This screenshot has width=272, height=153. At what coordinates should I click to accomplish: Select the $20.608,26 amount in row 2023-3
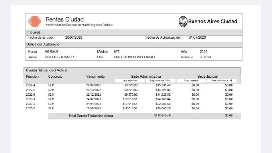163,108
